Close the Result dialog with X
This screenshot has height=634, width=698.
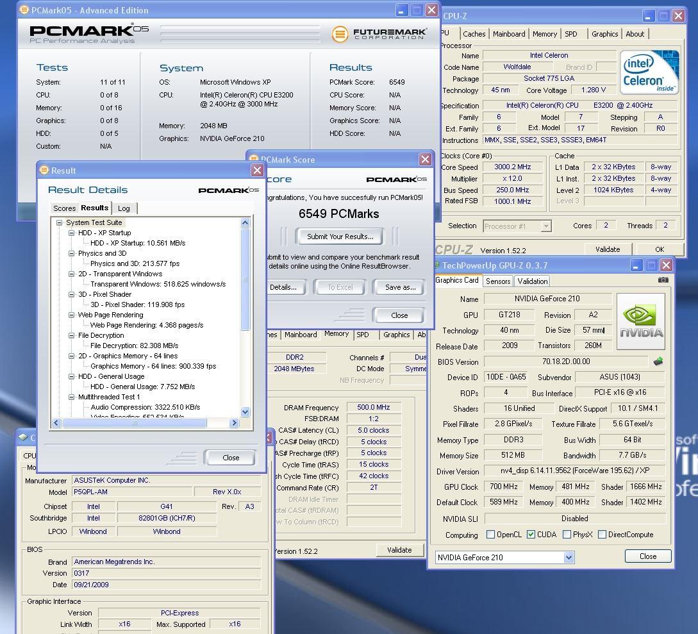[x=257, y=170]
